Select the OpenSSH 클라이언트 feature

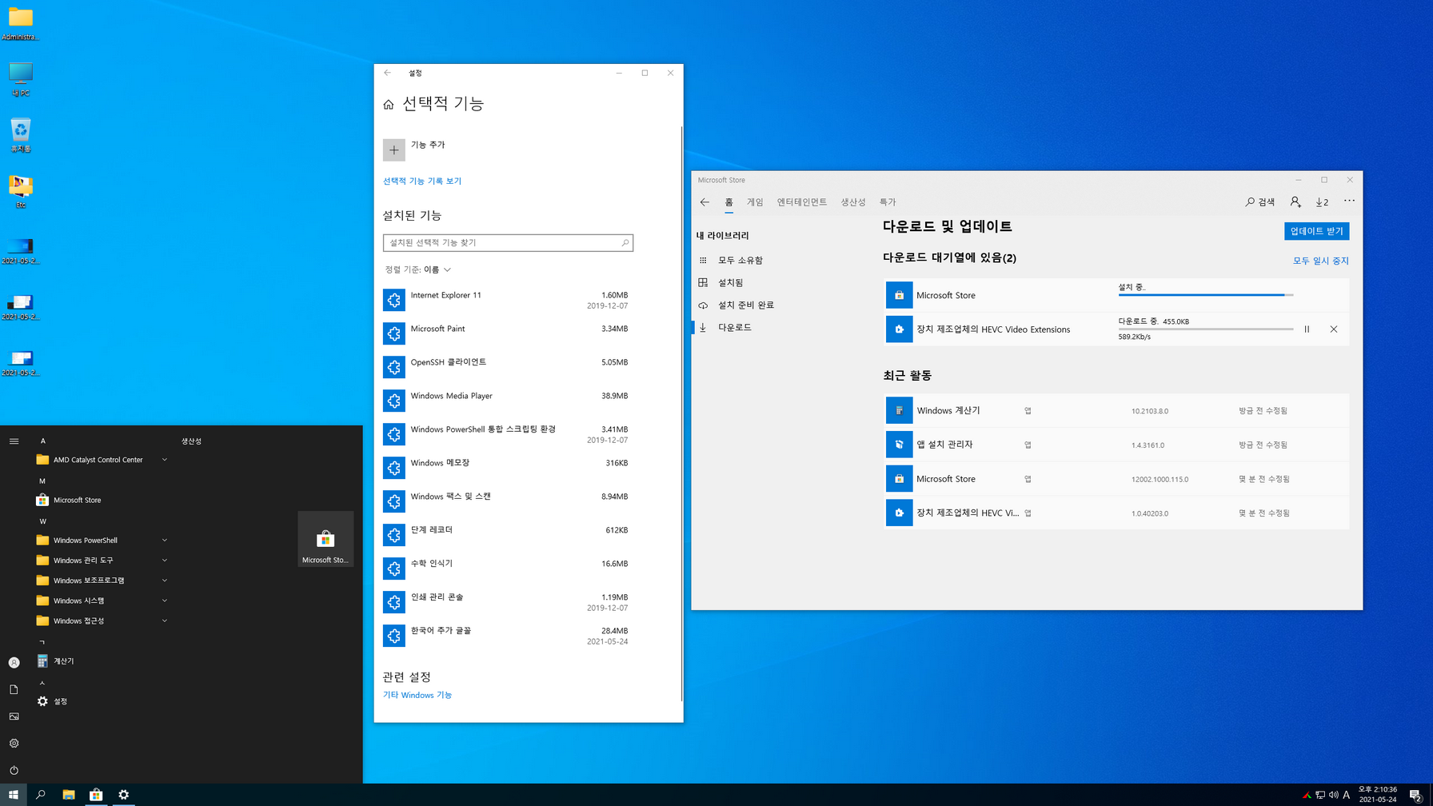click(x=508, y=367)
